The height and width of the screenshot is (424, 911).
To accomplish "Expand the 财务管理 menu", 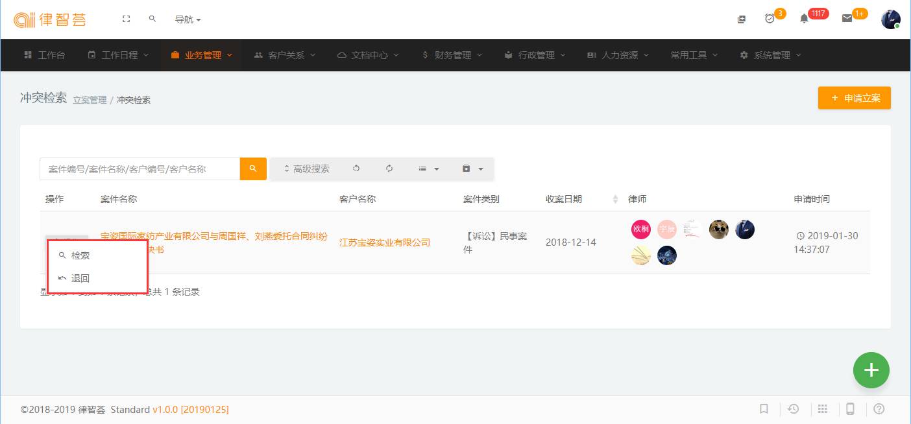I will pos(452,55).
